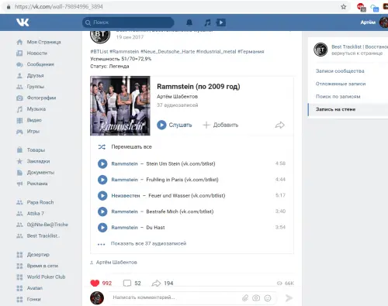Open comments icon showing 52

tap(127, 283)
